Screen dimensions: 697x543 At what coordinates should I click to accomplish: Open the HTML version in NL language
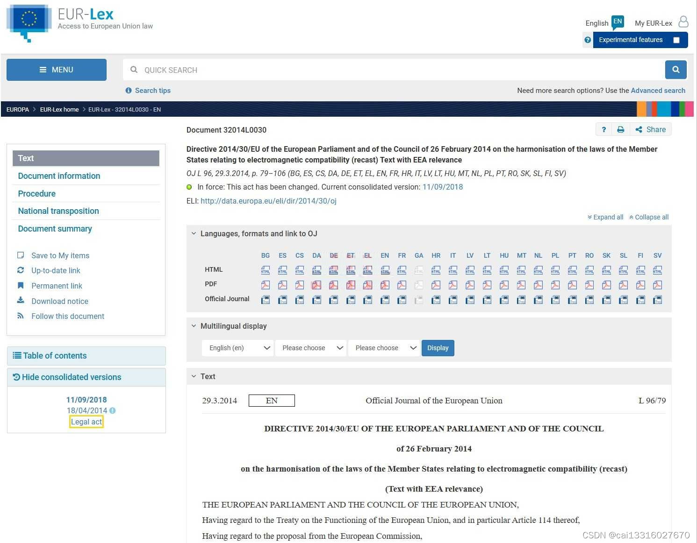[x=538, y=270]
